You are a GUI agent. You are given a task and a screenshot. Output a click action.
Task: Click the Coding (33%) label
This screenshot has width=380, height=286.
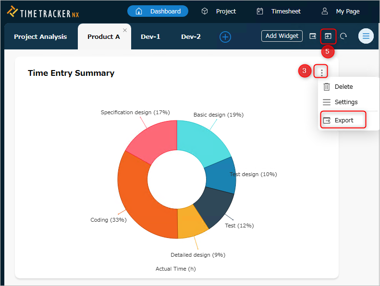[108, 220]
